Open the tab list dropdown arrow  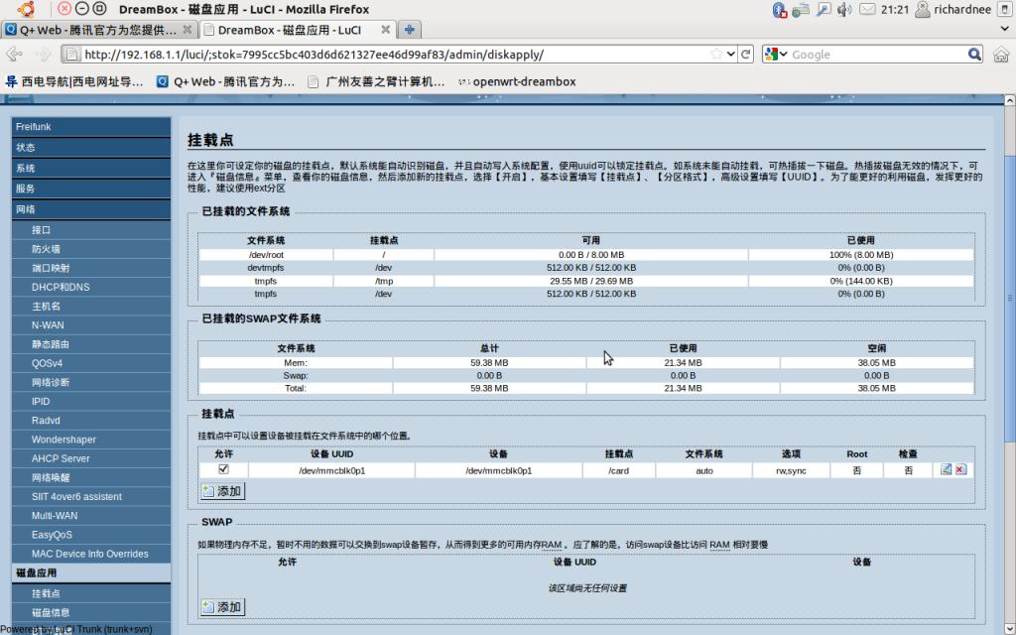[1005, 29]
